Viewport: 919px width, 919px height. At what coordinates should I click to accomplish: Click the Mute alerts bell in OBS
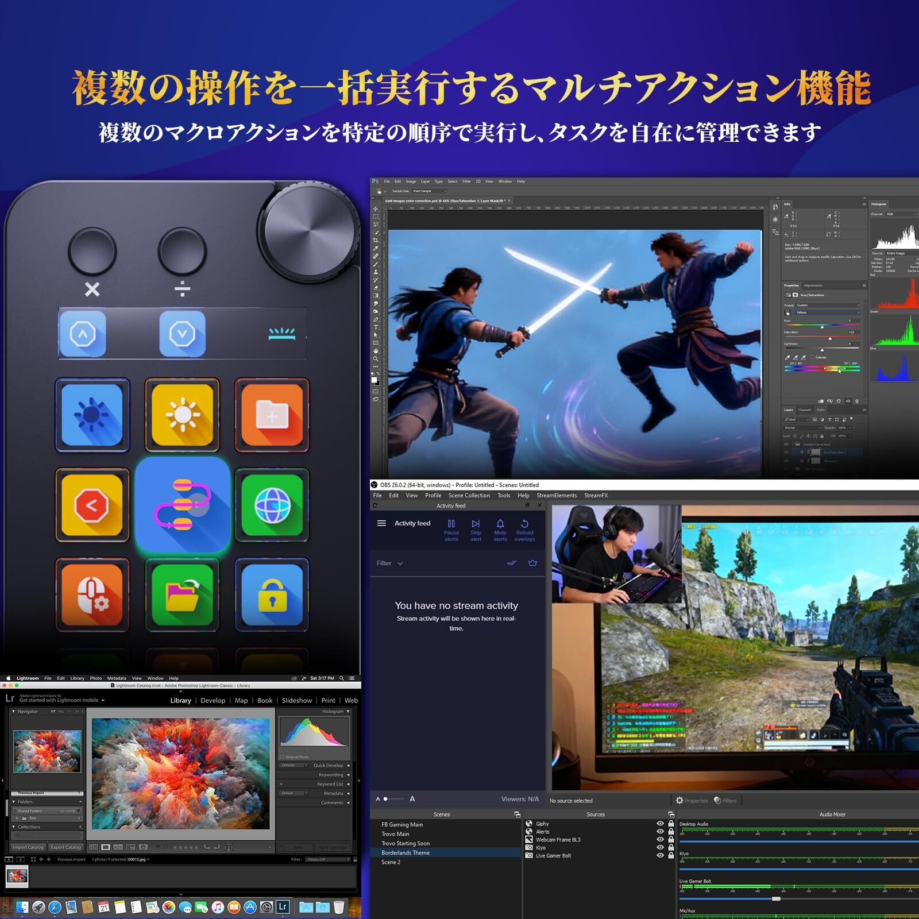(x=500, y=531)
